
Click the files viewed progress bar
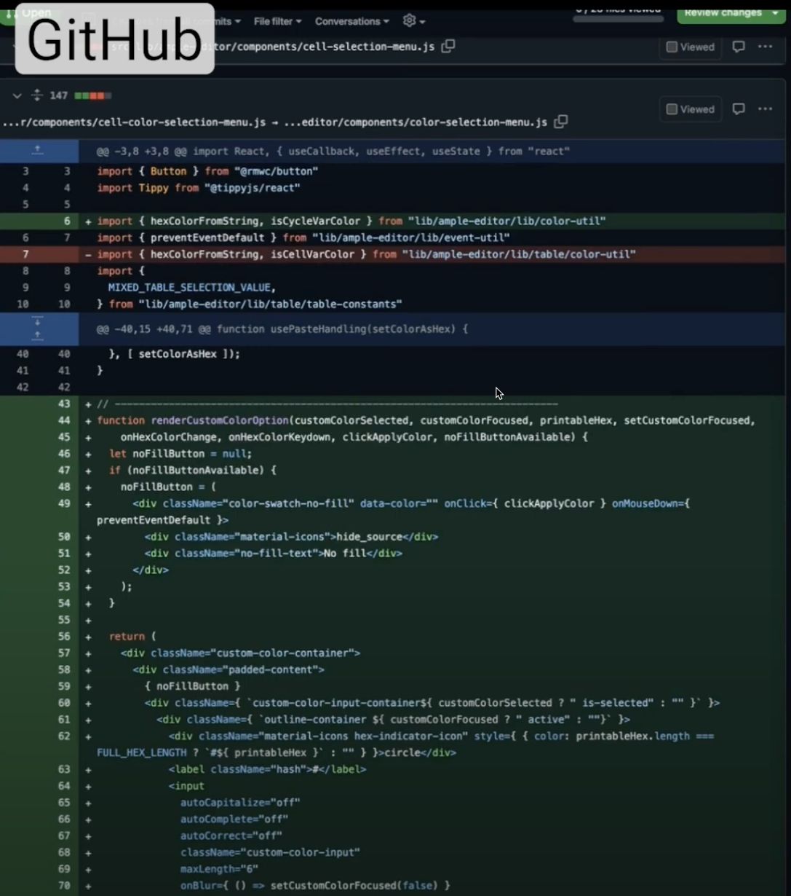619,19
